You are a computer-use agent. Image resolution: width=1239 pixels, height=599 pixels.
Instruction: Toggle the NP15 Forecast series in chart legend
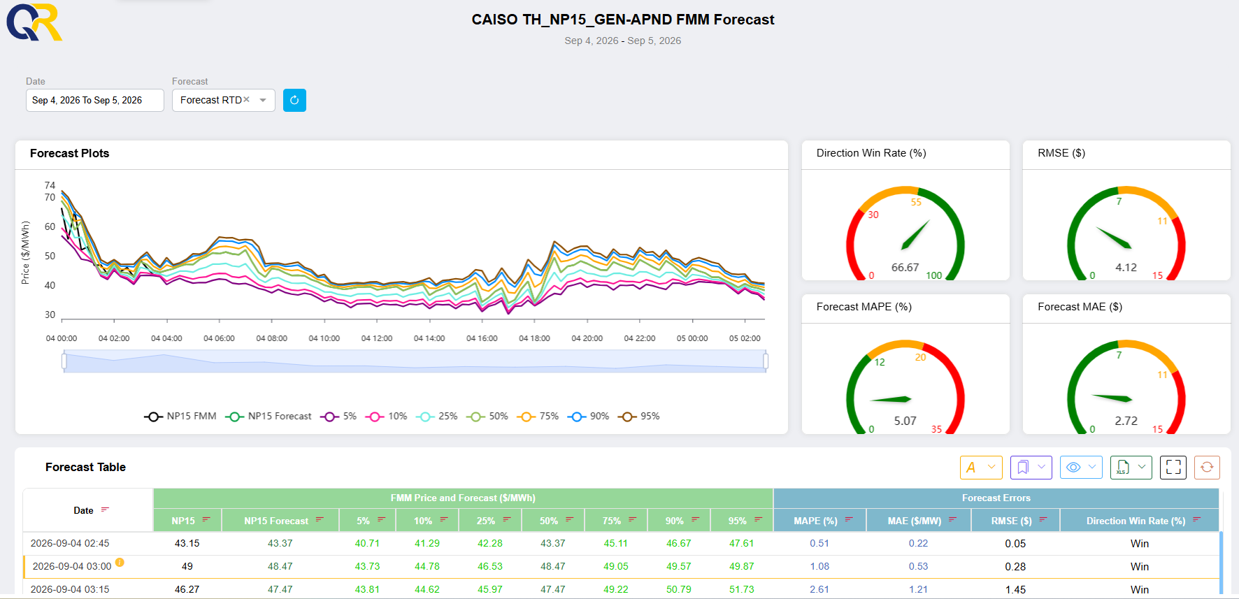click(268, 417)
